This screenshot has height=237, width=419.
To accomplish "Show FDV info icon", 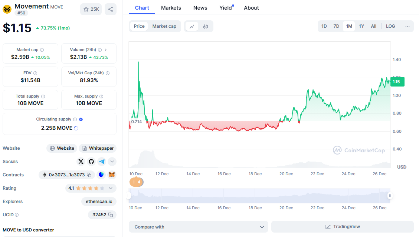I will tap(35, 73).
